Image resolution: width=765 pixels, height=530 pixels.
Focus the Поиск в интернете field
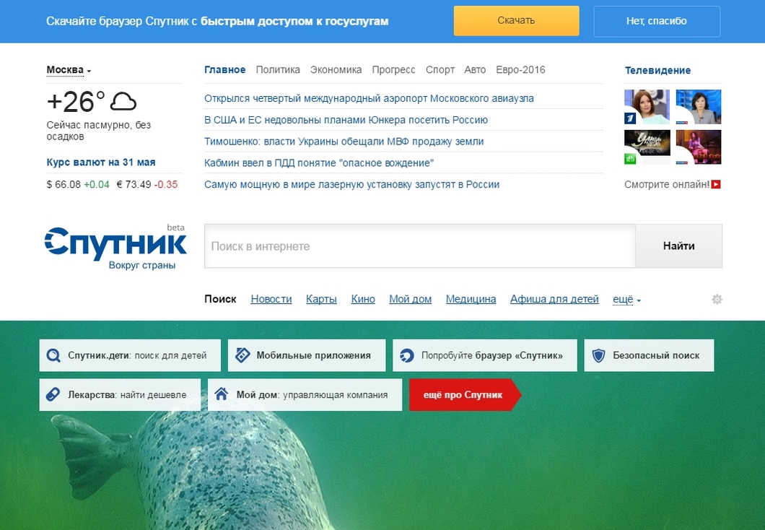[420, 246]
